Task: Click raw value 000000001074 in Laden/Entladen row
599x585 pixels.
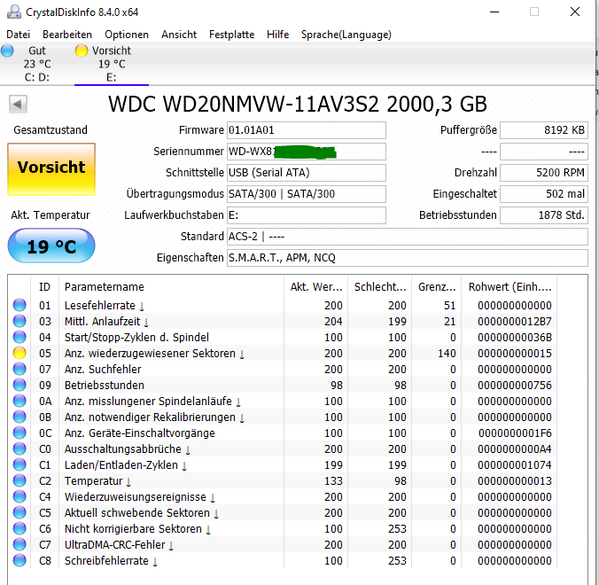Action: pos(514,464)
